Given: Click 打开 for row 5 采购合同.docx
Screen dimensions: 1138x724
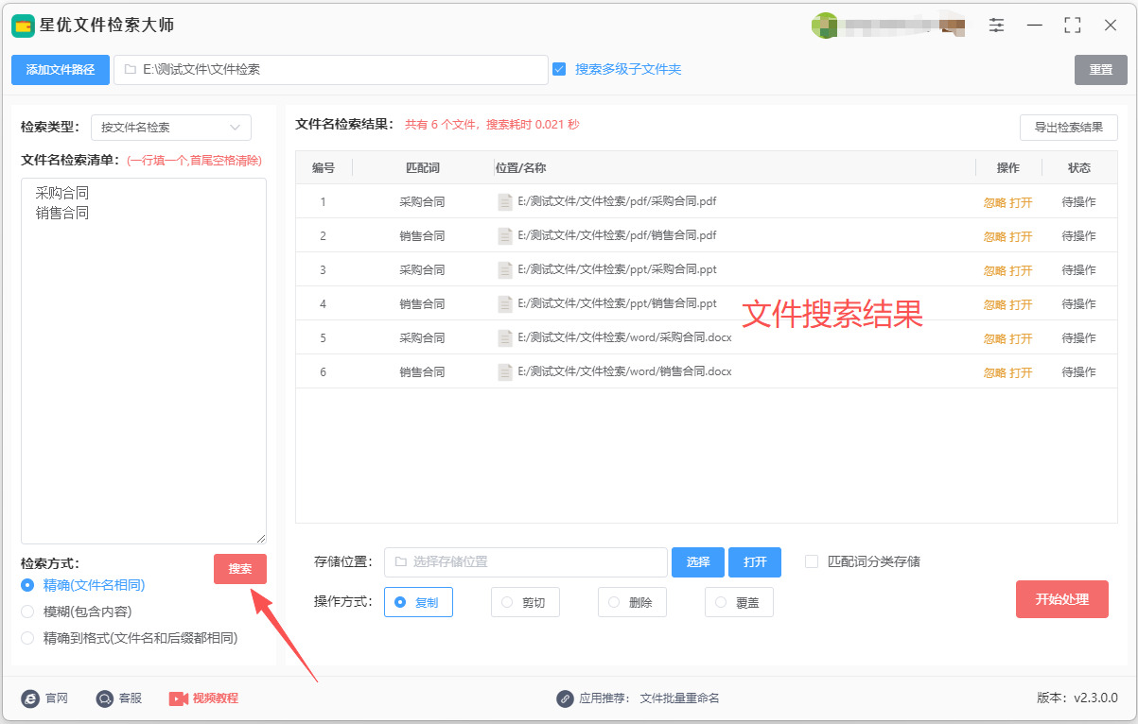Looking at the screenshot, I should 1021,338.
